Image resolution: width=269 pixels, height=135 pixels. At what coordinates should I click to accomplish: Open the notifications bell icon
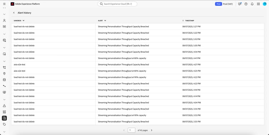click(x=252, y=4)
